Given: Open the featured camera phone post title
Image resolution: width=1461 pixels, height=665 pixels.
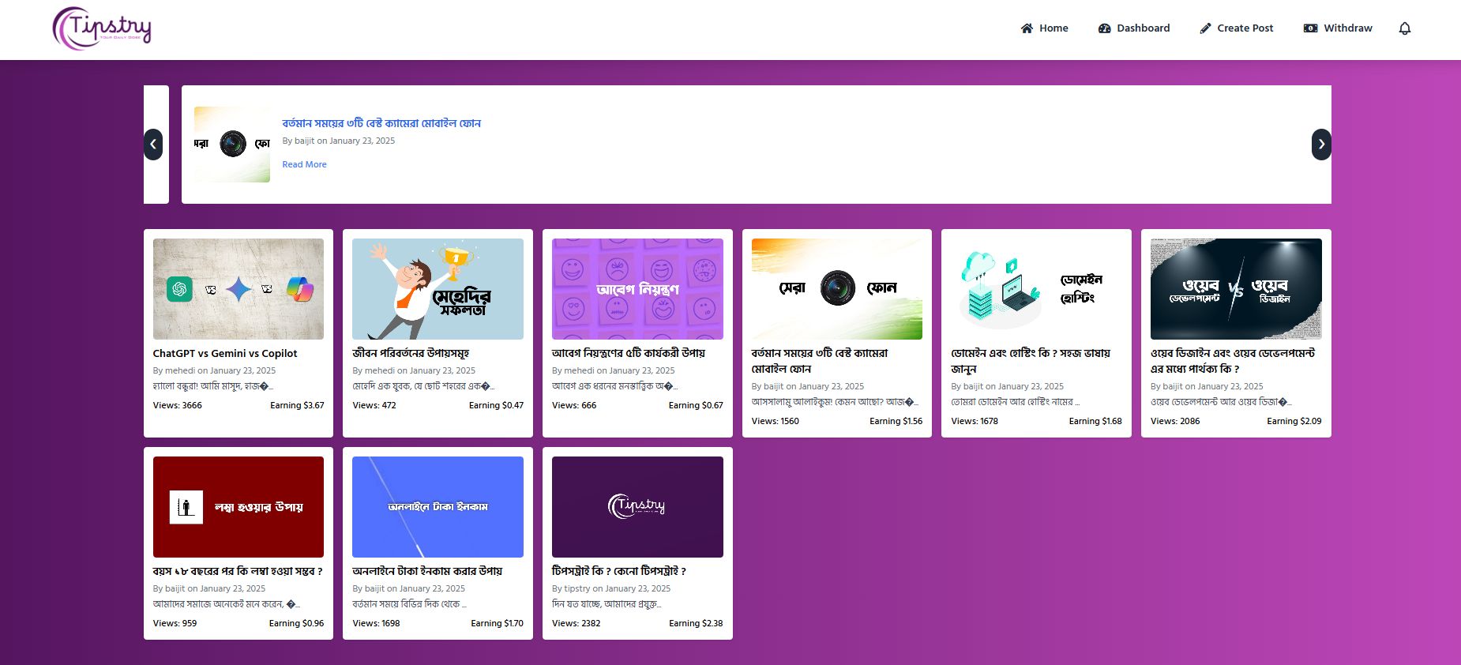Looking at the screenshot, I should point(381,123).
